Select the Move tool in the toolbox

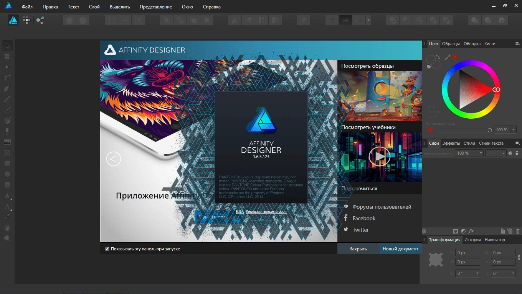click(x=7, y=46)
